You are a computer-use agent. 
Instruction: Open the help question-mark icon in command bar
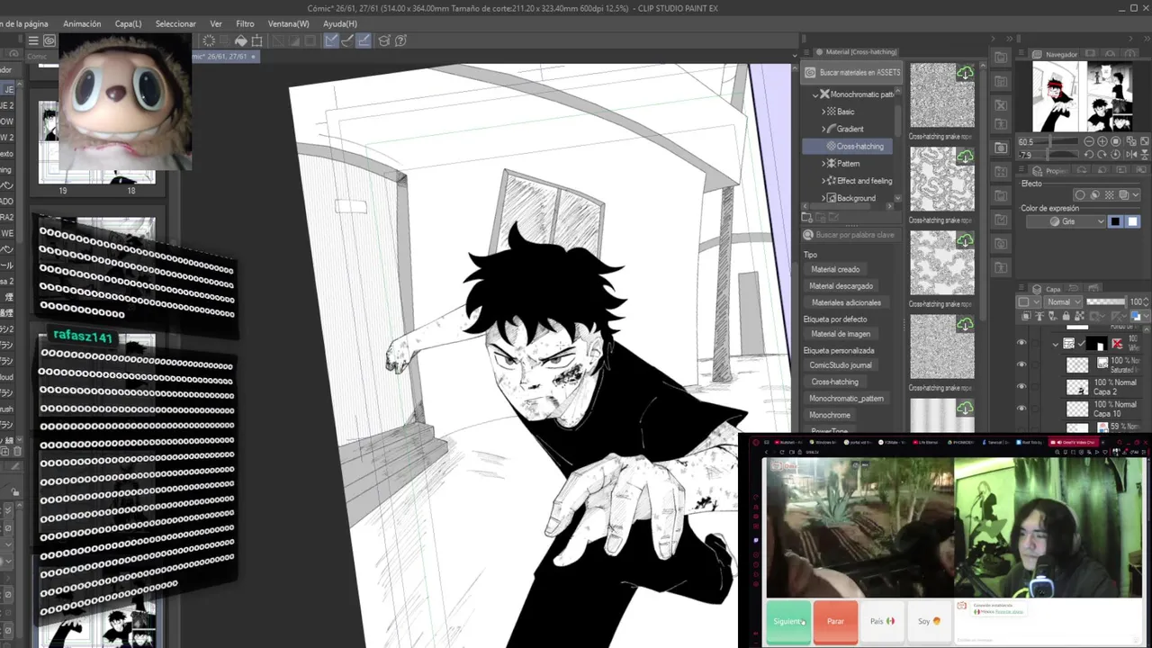tap(400, 40)
